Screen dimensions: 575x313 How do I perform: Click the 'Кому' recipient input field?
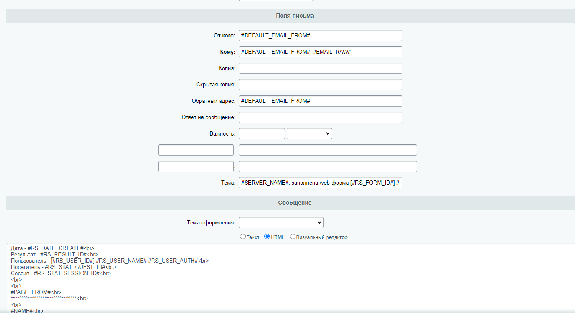coord(320,52)
